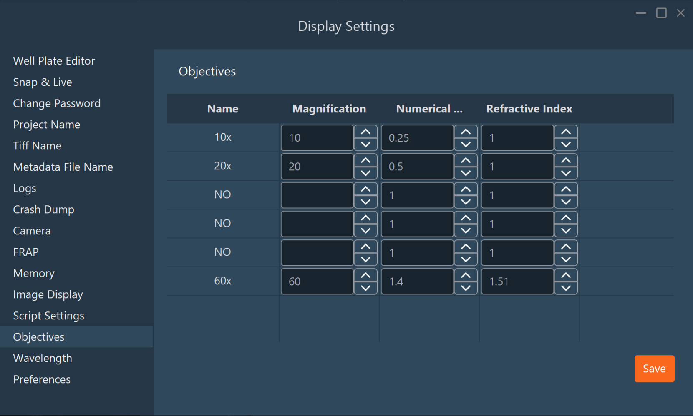The image size is (693, 416).
Task: Decrease the 10x refractive index value
Action: (x=566, y=144)
